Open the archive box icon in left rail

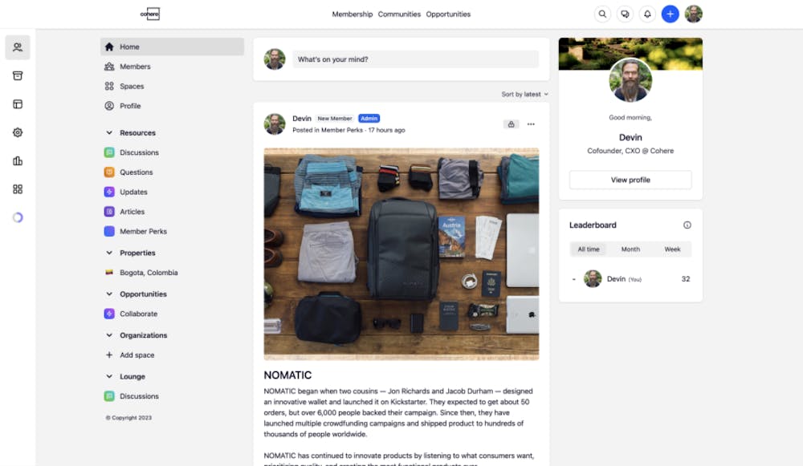click(x=18, y=75)
